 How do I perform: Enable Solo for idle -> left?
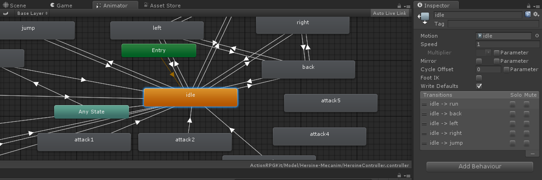512,123
